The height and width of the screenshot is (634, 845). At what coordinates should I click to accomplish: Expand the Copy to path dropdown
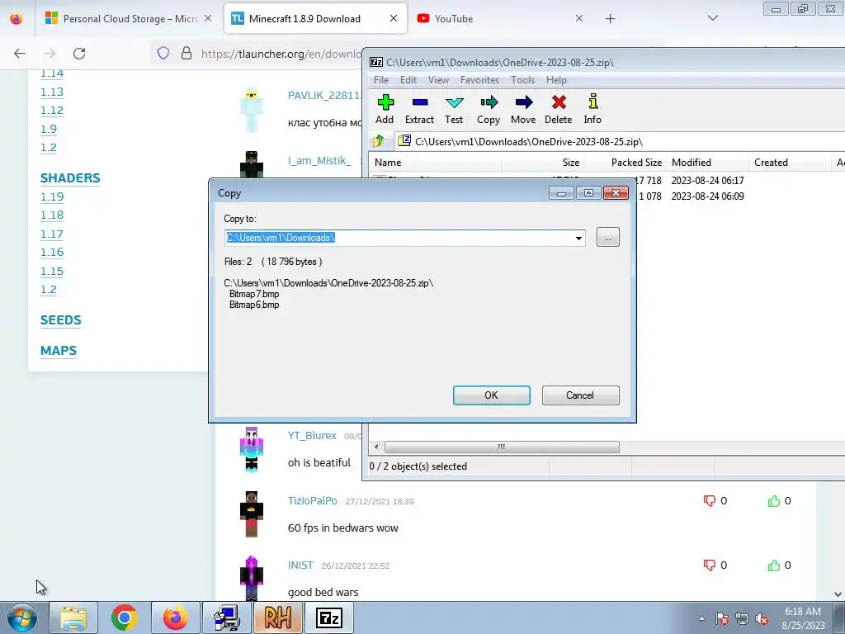tap(578, 238)
